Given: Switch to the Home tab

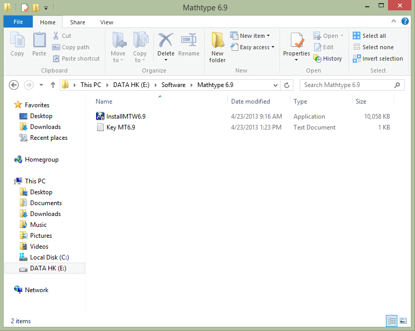Looking at the screenshot, I should (48, 22).
